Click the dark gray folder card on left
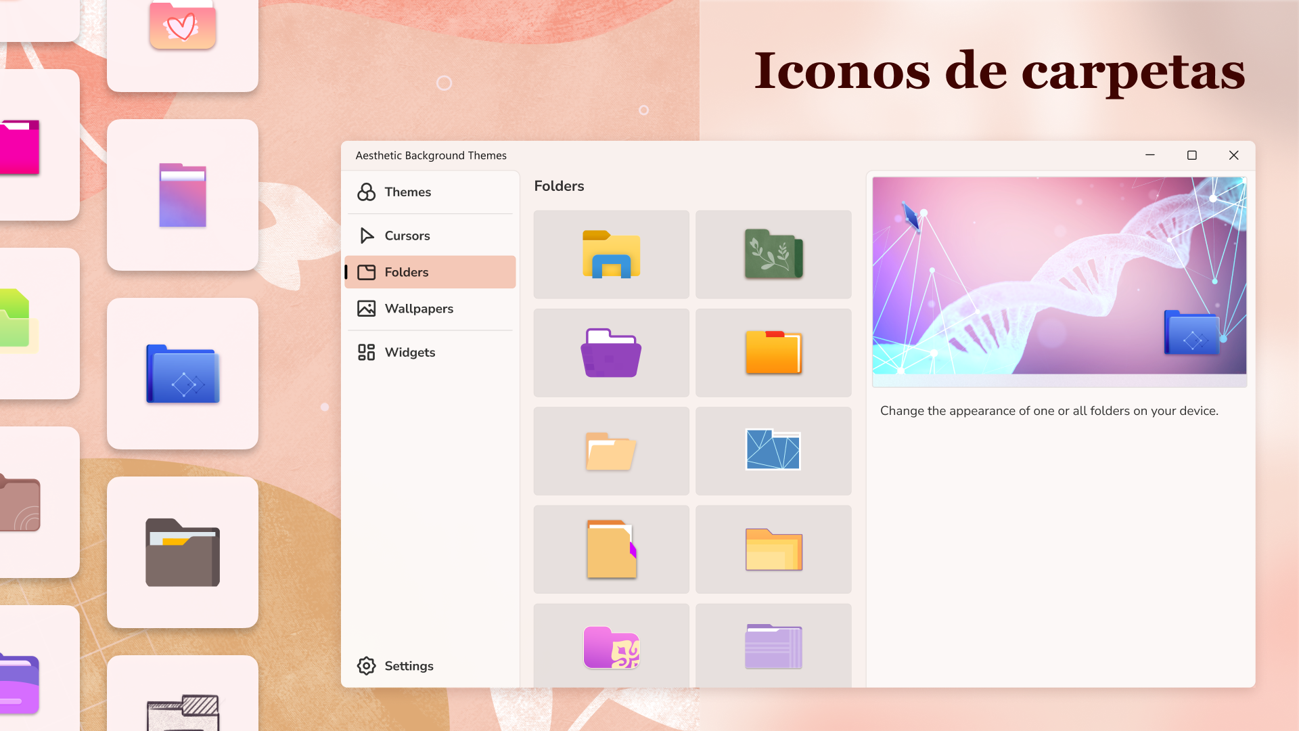 click(183, 552)
